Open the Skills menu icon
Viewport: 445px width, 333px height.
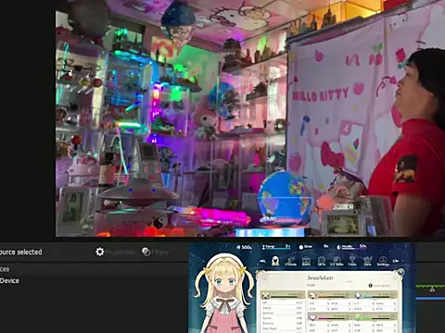322,261
